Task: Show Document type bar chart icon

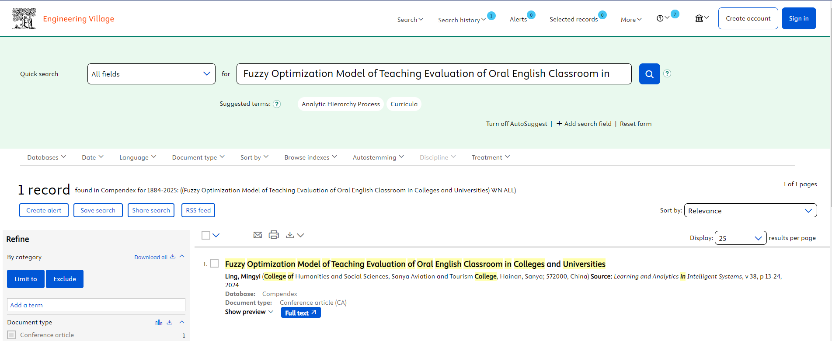Action: point(159,323)
